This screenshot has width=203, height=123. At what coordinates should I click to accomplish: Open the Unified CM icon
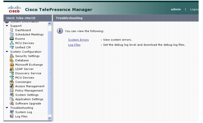tap(12, 47)
